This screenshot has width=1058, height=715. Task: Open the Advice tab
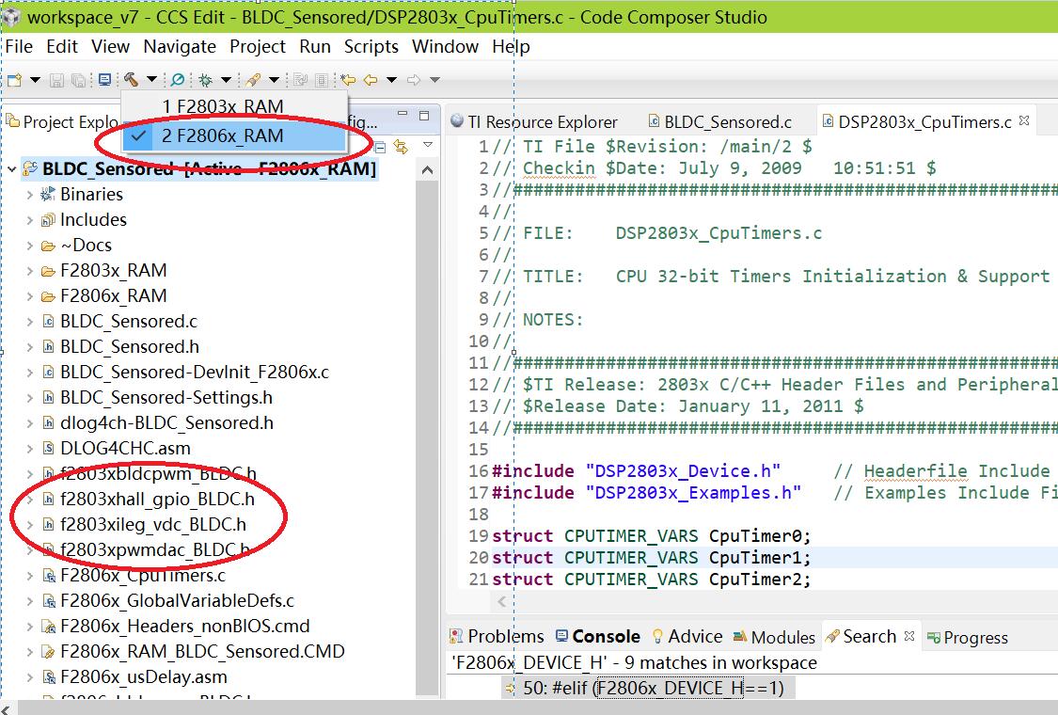687,637
